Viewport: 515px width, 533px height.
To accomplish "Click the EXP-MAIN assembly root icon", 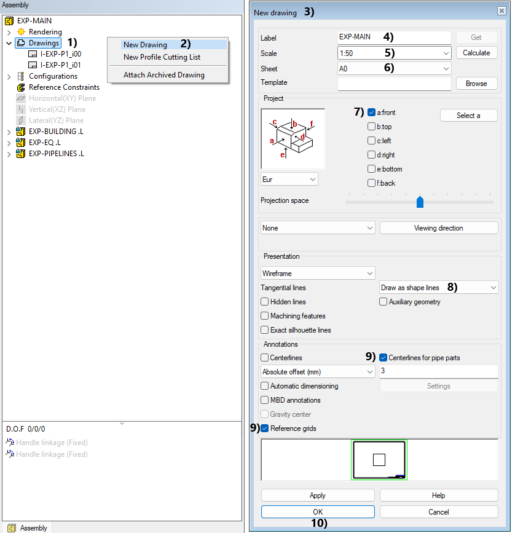I will [x=9, y=21].
